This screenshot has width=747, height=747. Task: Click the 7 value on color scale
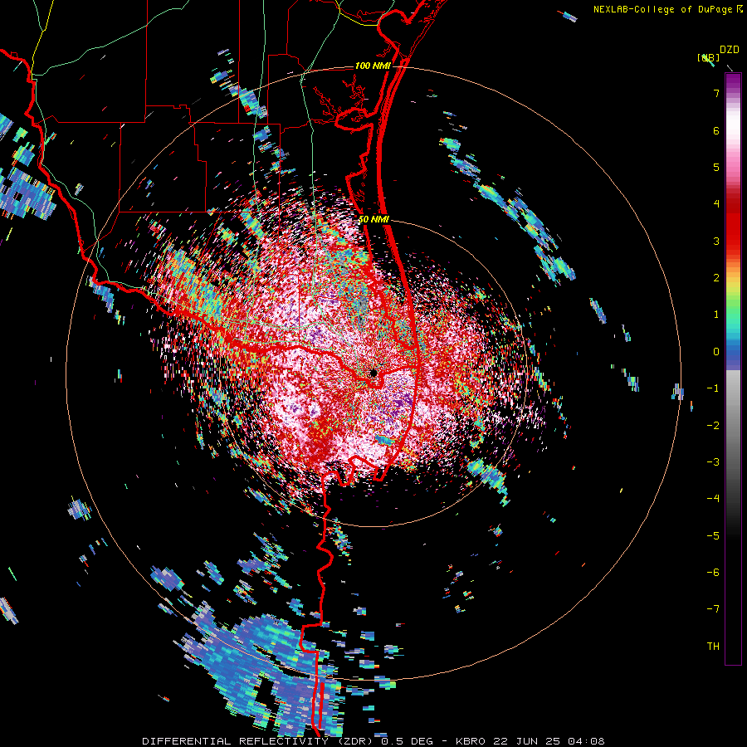(x=716, y=93)
